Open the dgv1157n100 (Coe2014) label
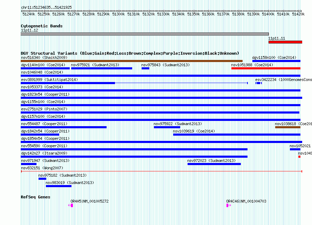The image size is (312, 225). coord(43,117)
